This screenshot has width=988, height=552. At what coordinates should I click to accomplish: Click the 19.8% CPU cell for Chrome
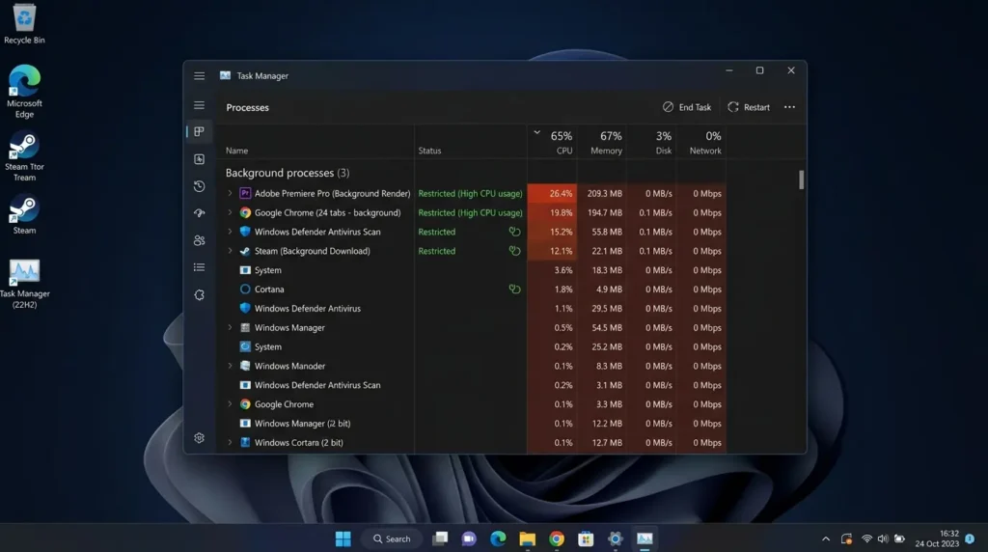[x=551, y=212]
